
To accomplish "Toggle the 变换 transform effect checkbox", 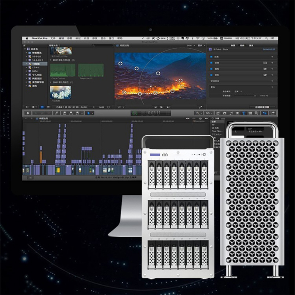I will pos(211,63).
